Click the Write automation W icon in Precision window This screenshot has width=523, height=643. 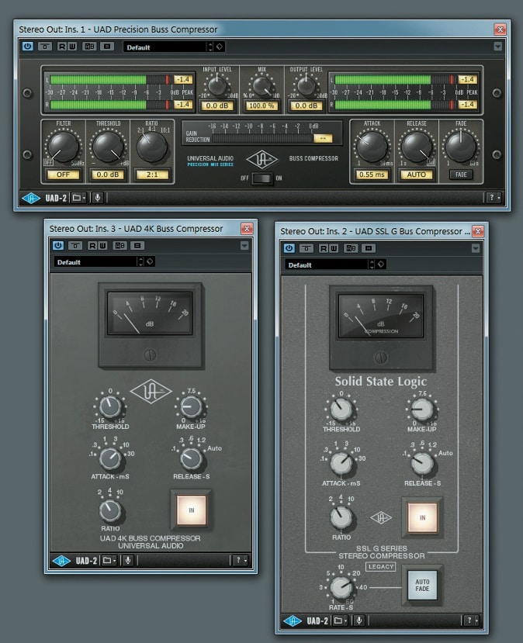(x=72, y=47)
